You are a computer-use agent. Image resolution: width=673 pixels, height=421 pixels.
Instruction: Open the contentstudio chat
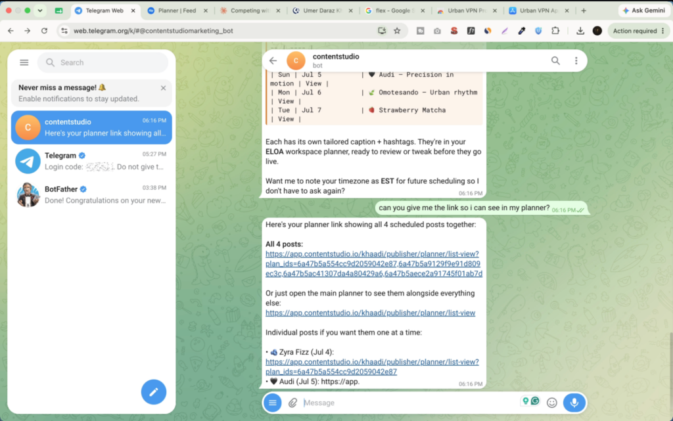[91, 127]
